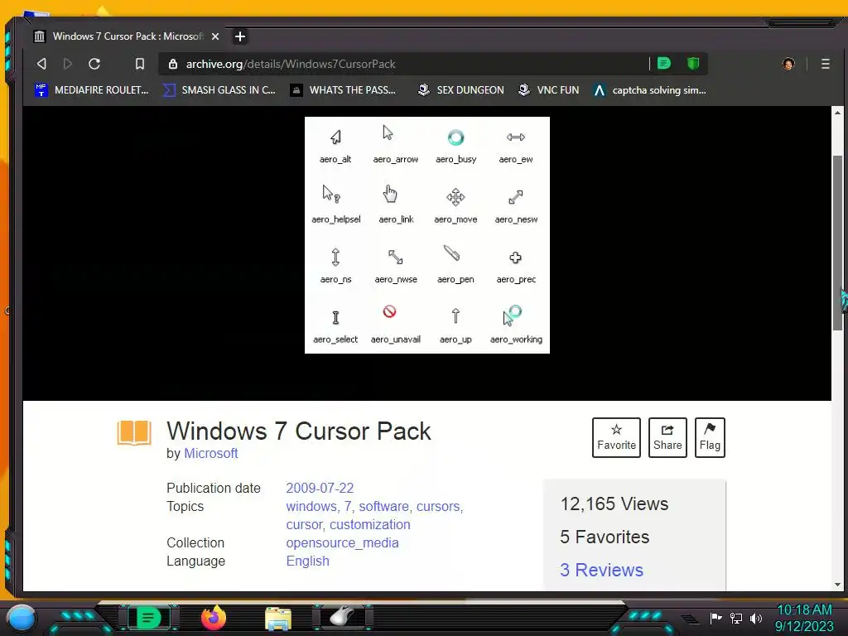Open the Windows Start orb
Screen dimensions: 848x636
22,618
